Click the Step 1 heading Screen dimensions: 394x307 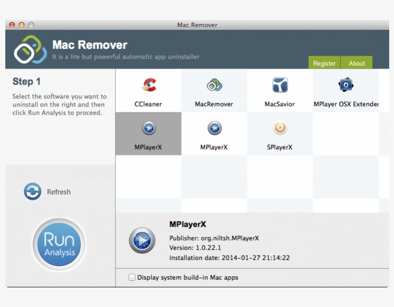26,82
